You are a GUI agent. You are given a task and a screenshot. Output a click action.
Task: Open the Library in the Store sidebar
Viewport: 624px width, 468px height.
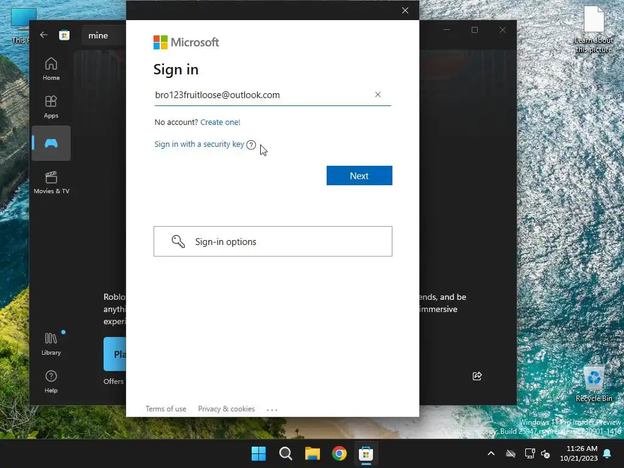tap(51, 344)
